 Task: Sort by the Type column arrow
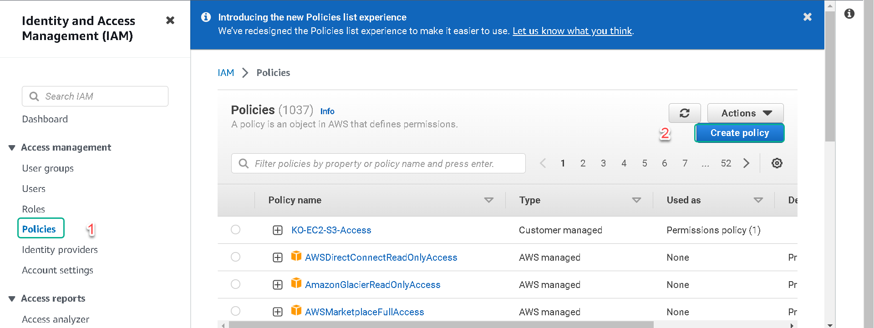(x=636, y=200)
